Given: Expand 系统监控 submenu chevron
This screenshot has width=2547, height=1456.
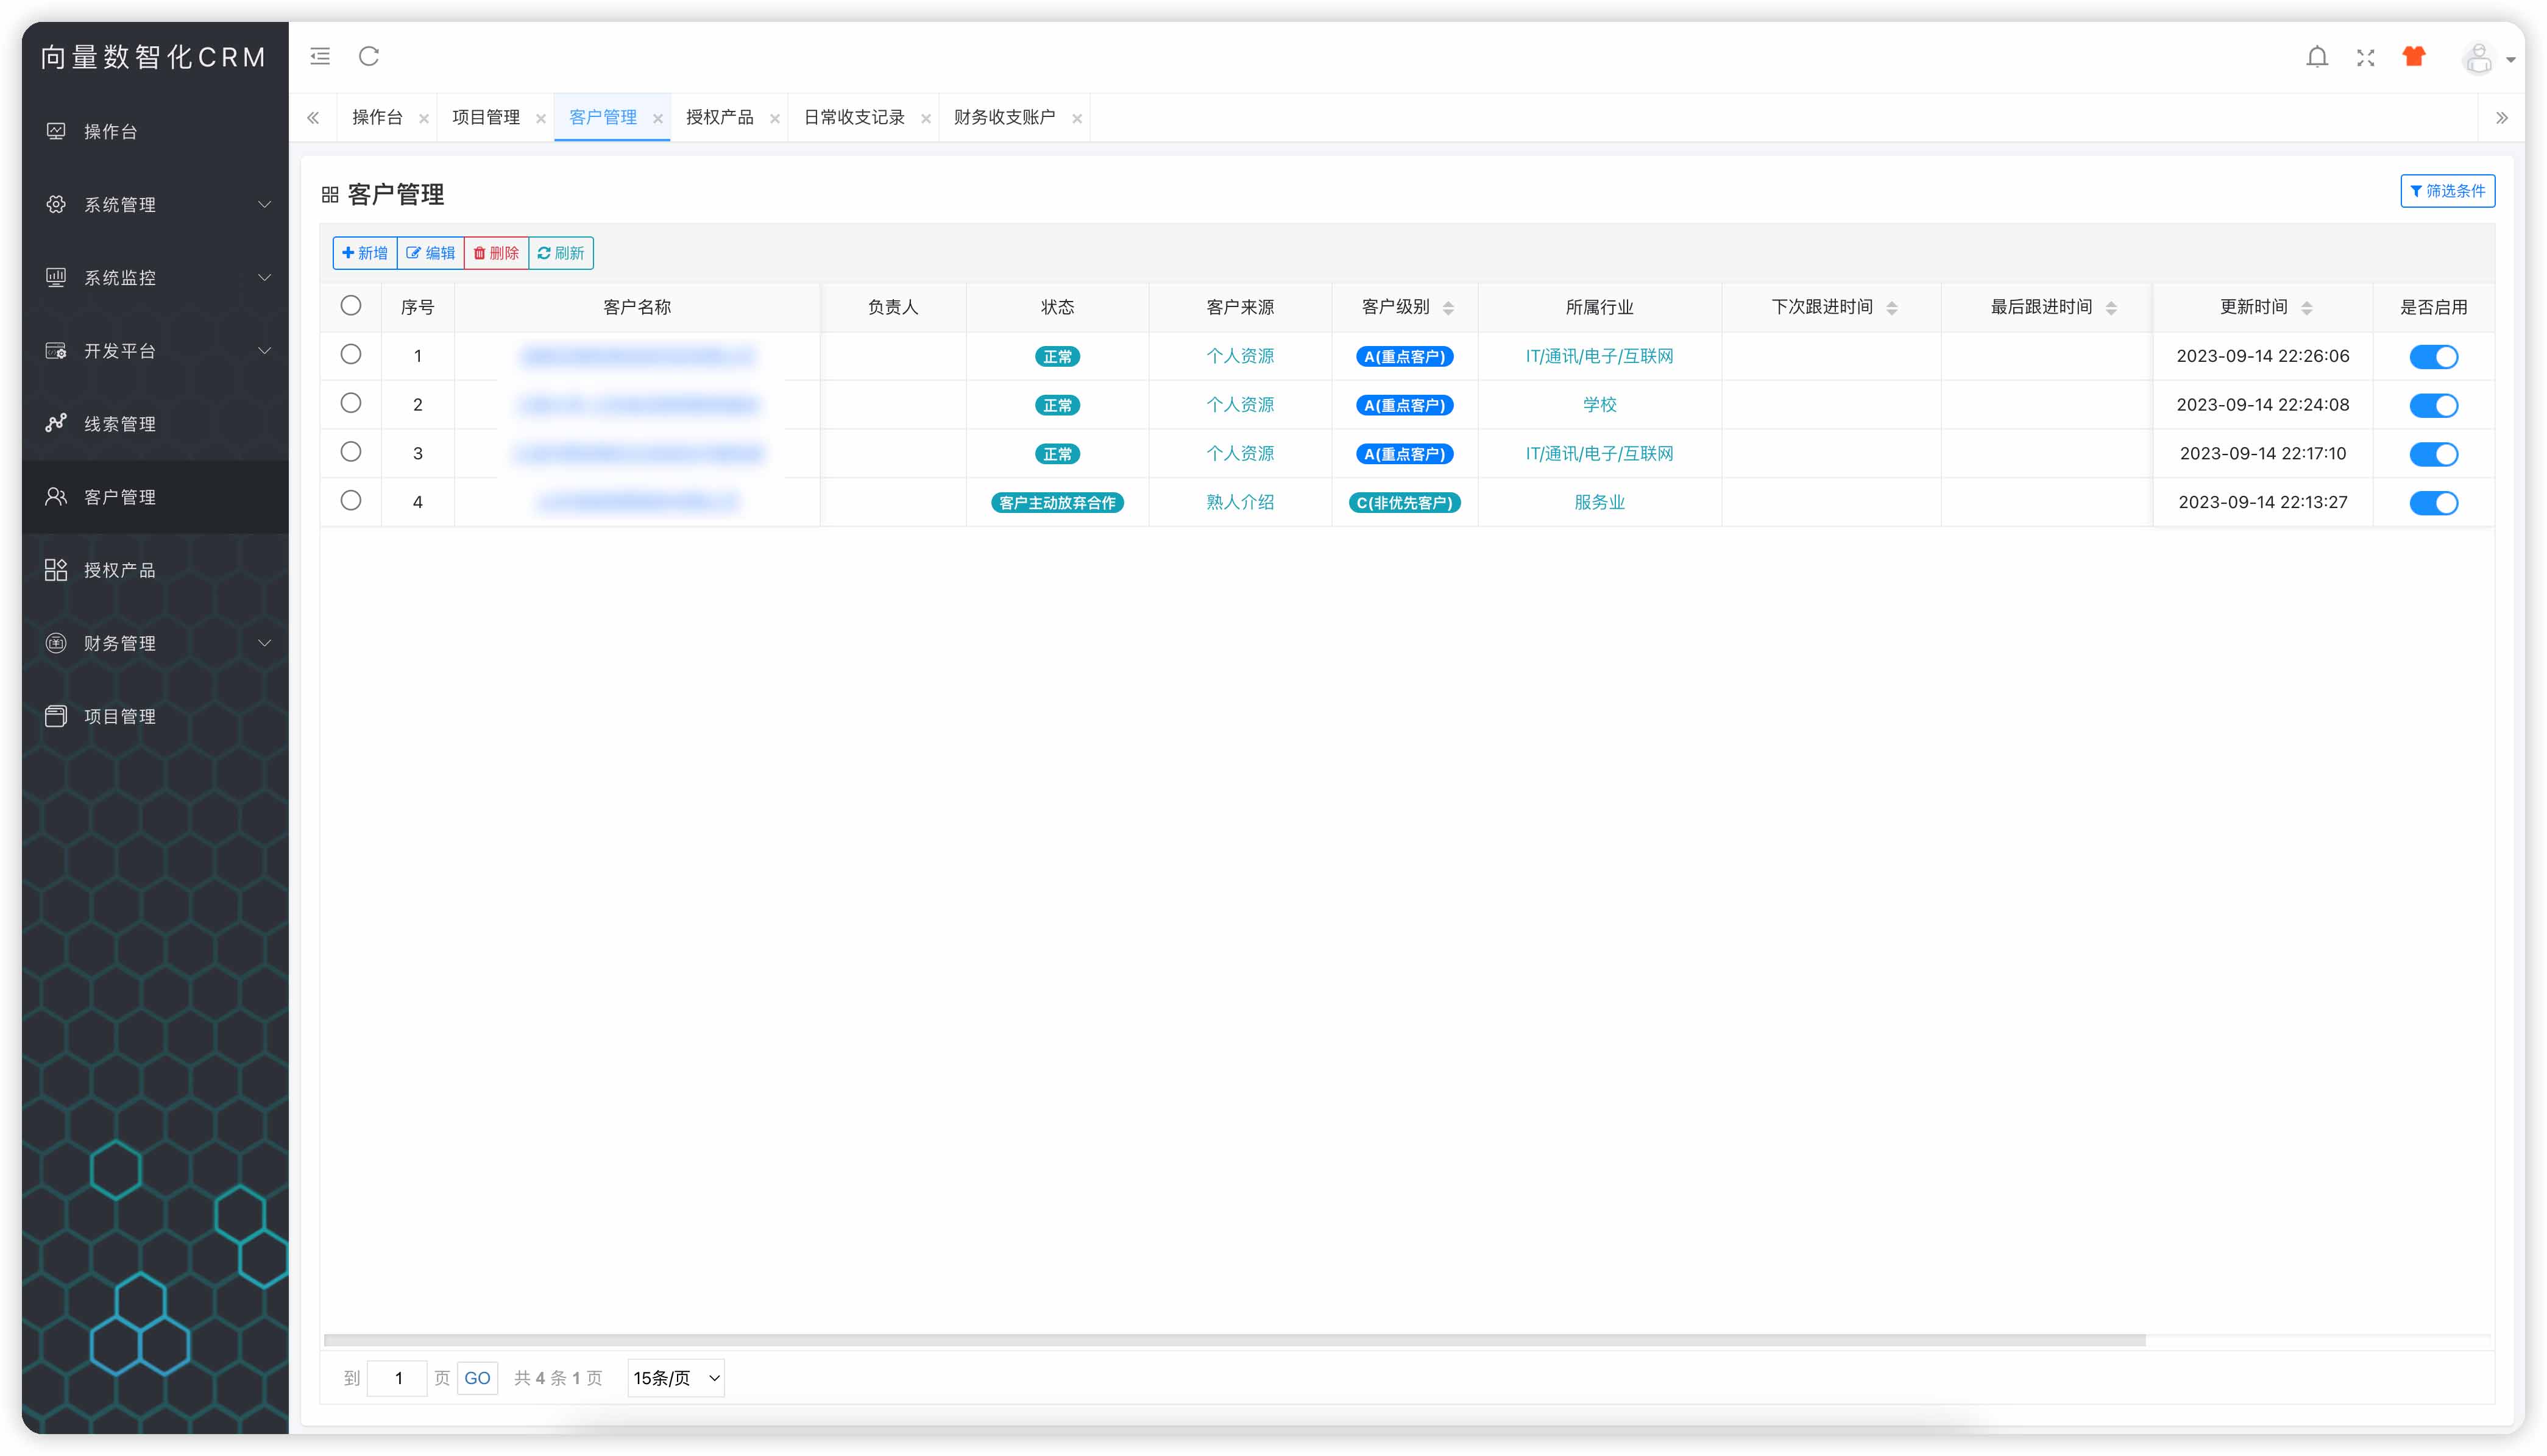Looking at the screenshot, I should click(265, 277).
